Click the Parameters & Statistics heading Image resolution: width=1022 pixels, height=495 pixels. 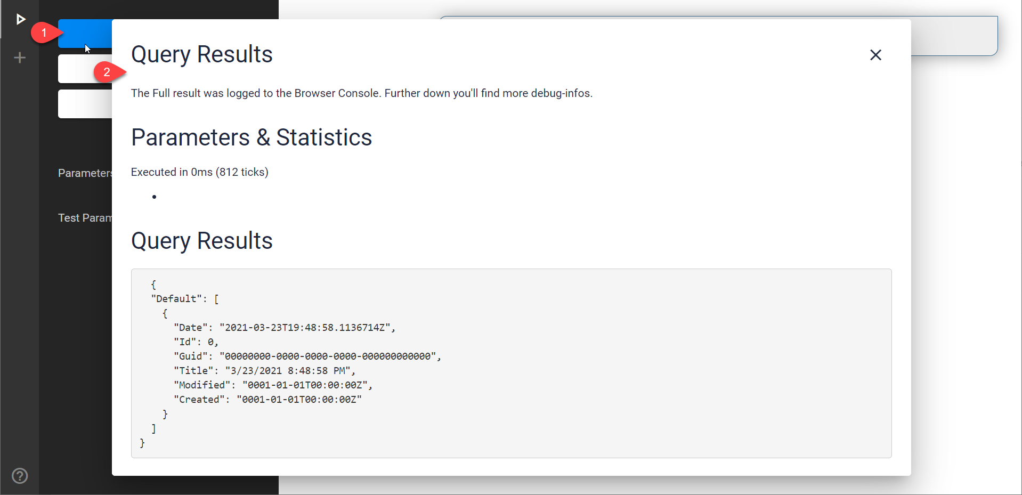[252, 137]
